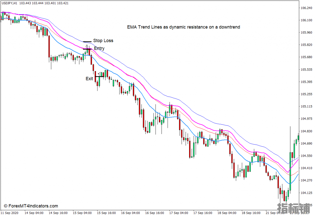Select the chart title about EMA Trend Lines
This screenshot has width=315, height=216.
(x=183, y=27)
